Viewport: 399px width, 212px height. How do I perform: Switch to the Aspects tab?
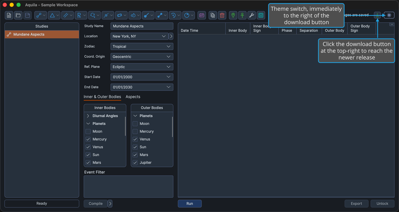click(x=133, y=97)
